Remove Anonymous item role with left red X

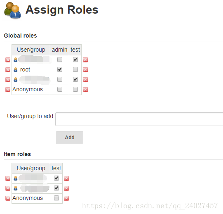tap(8, 198)
